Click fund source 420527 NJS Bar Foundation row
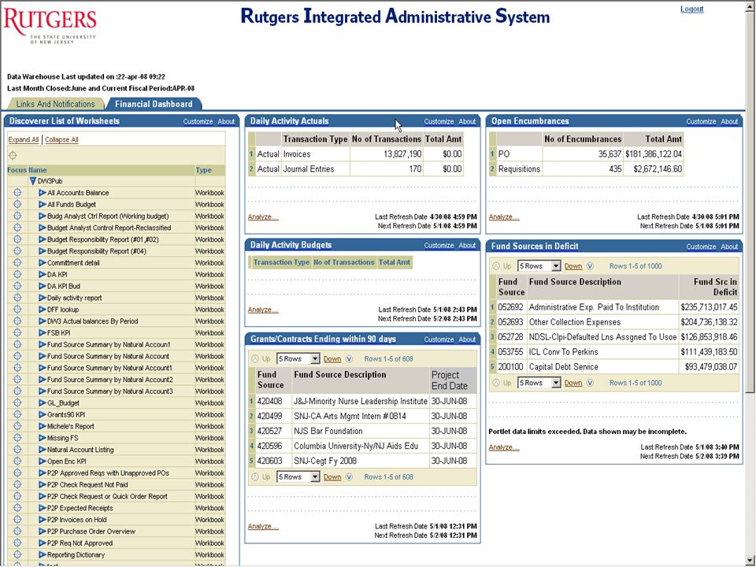Viewport: 756px width, 567px height. 362,431
